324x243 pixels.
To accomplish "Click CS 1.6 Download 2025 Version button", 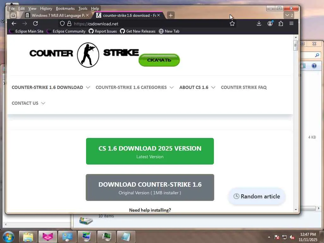I will pyautogui.click(x=150, y=151).
